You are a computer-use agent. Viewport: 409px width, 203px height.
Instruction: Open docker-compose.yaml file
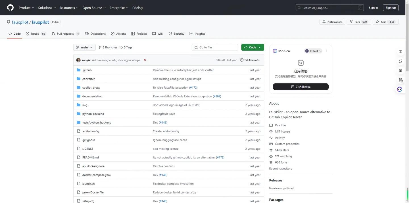(97, 175)
